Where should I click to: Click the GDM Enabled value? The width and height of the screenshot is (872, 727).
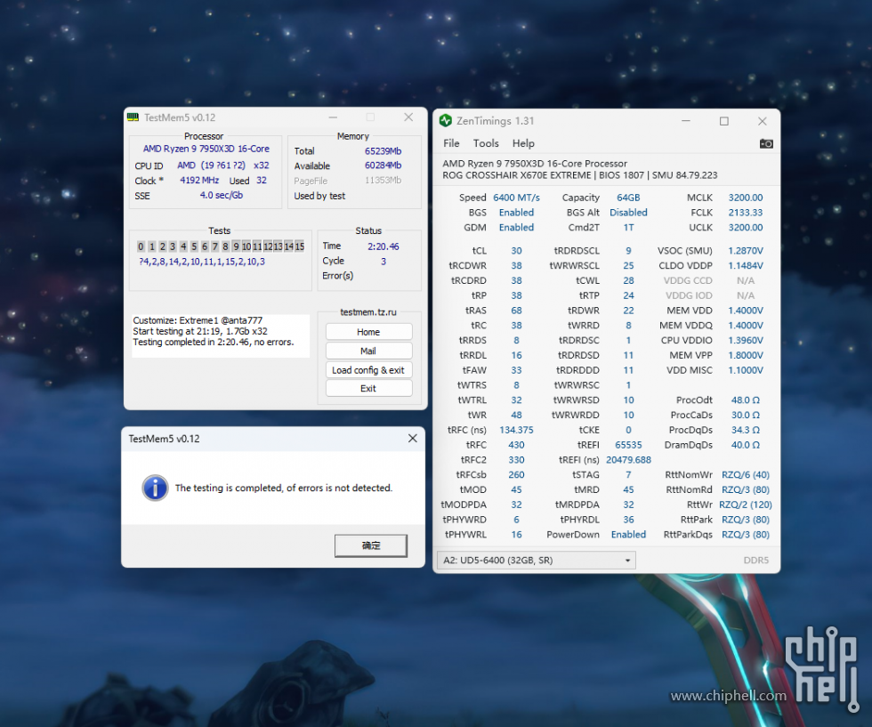pos(516,228)
